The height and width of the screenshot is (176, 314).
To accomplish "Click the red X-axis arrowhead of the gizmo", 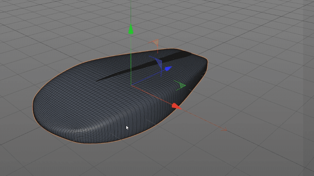I will coord(176,106).
